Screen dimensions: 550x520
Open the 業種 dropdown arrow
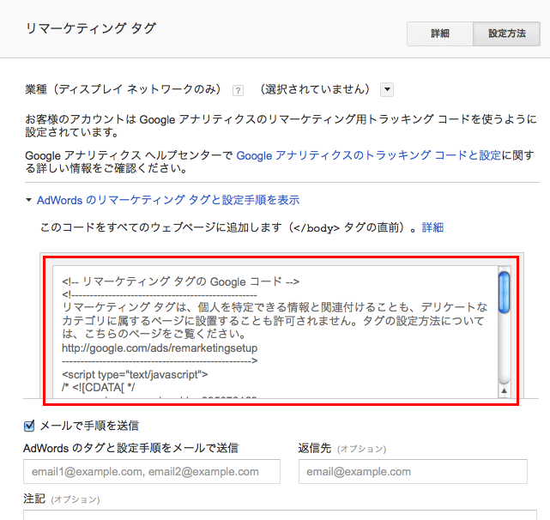387,89
